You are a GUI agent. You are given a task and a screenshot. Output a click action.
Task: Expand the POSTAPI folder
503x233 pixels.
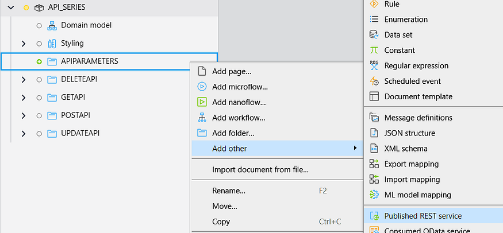point(24,115)
